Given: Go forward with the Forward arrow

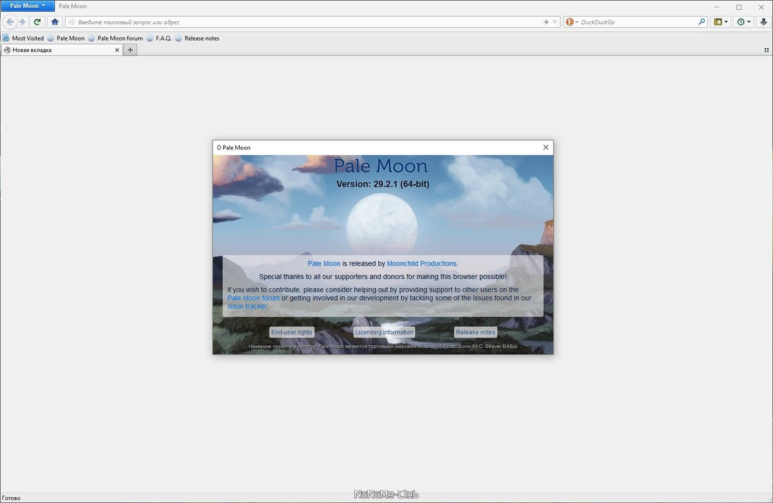Looking at the screenshot, I should click(x=22, y=22).
